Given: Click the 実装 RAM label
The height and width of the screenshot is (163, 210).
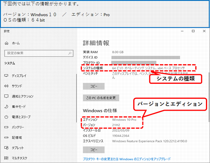Looking at the screenshot, I should pyautogui.click(x=90, y=52).
